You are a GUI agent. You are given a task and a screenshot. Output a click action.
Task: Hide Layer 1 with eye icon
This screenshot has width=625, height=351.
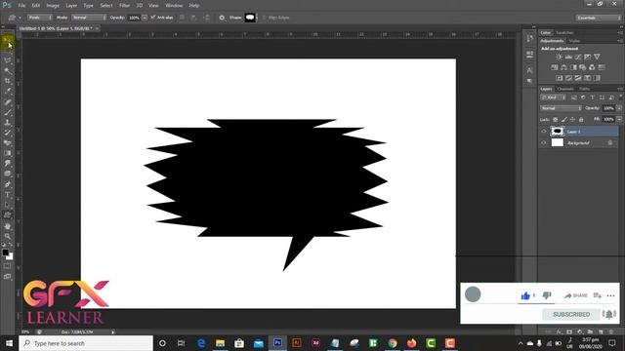coord(544,132)
